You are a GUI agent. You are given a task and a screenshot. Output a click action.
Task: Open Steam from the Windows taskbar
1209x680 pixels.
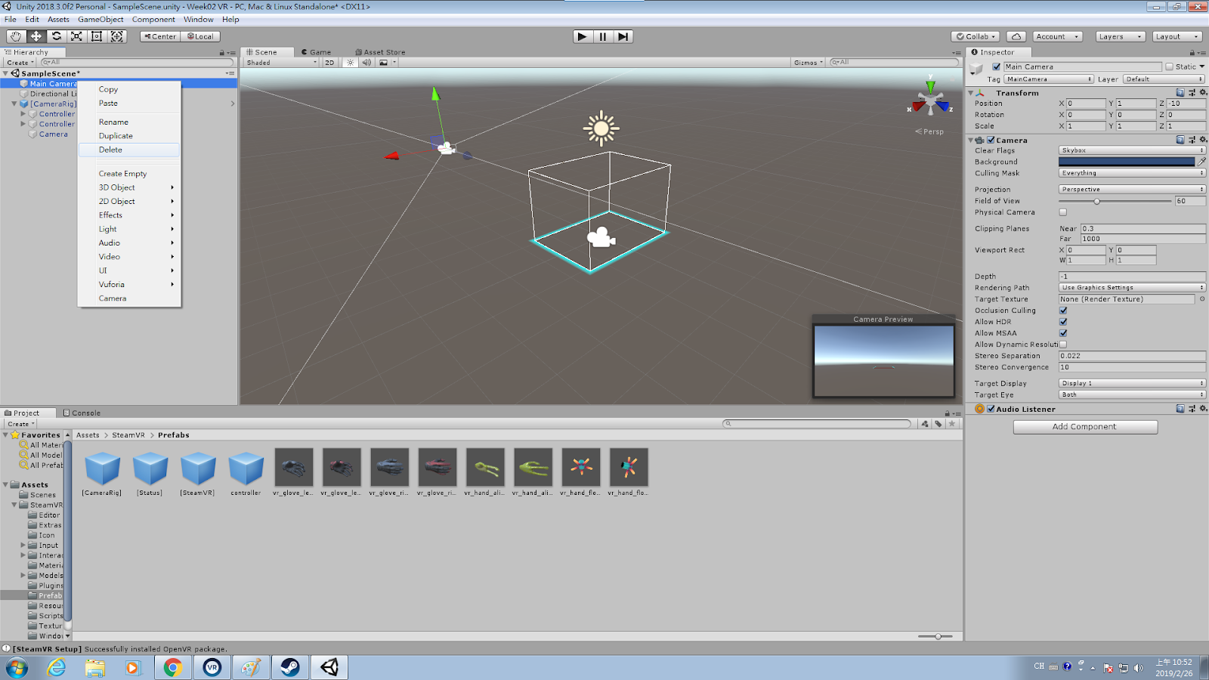[290, 667]
